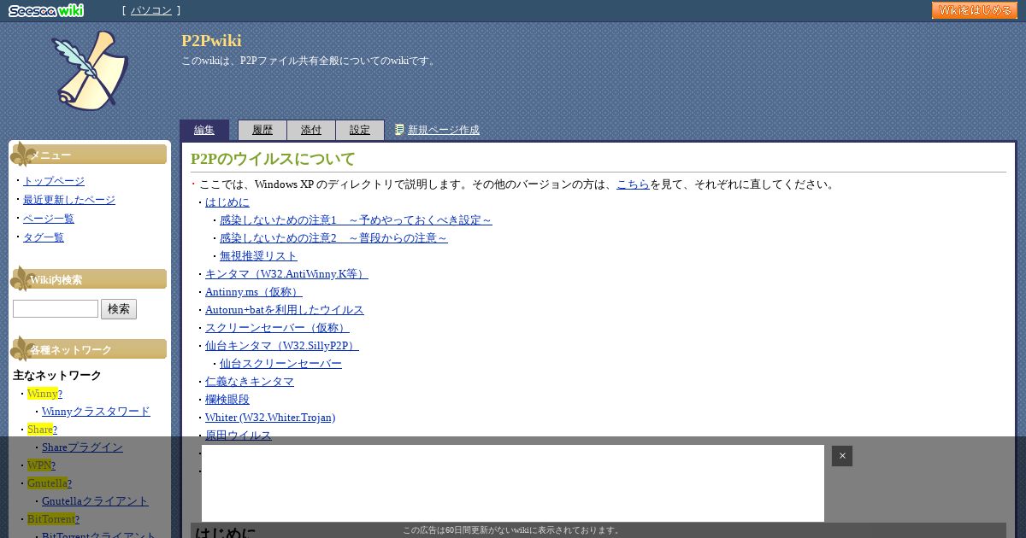Click the scroll and quill wiki logo
The width and height of the screenshot is (1026, 538).
[x=90, y=70]
